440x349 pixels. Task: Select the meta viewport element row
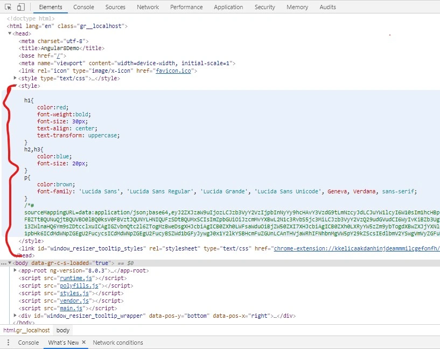click(x=127, y=63)
